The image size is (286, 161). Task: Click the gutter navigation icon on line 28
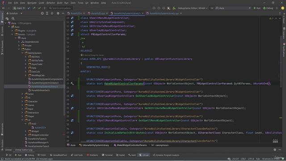click(x=72, y=96)
